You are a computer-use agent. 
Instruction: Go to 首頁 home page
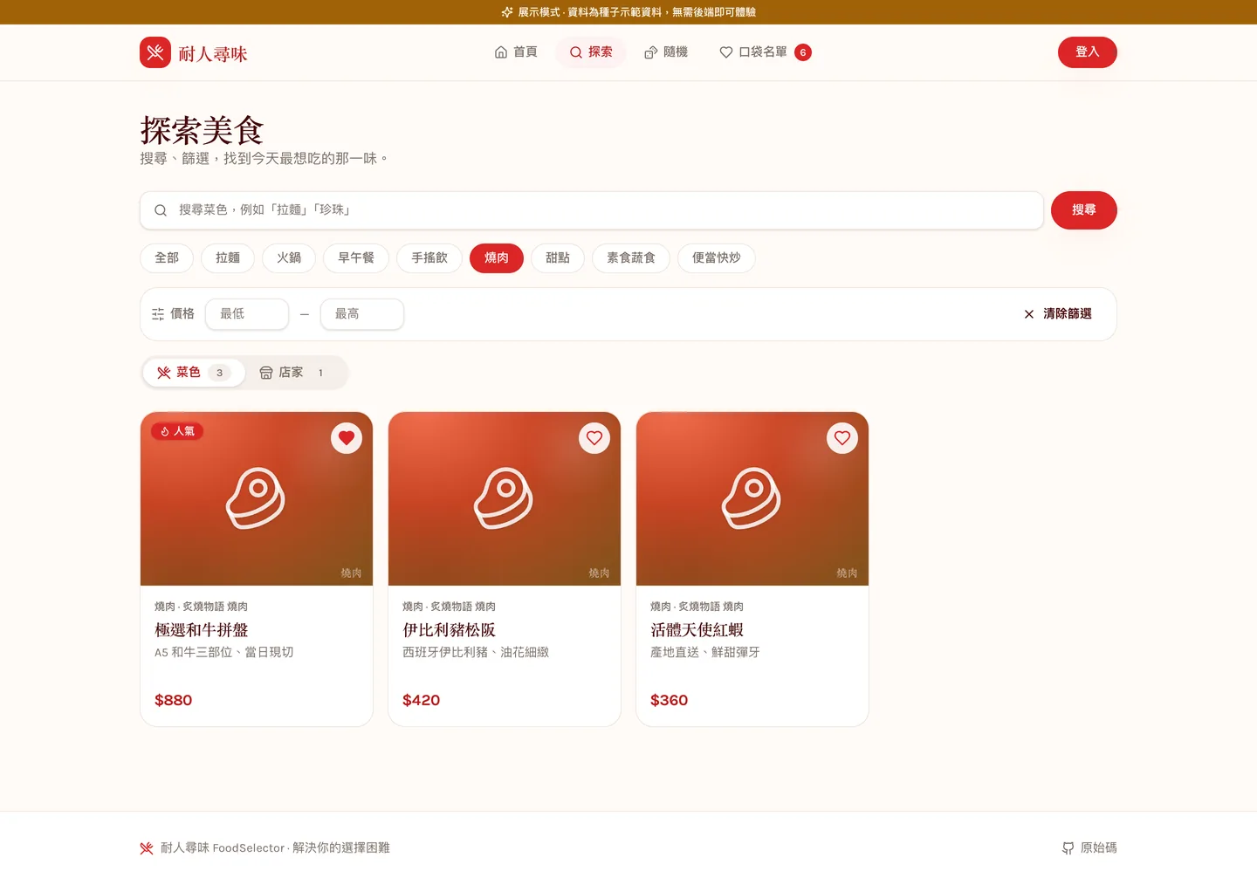point(516,52)
